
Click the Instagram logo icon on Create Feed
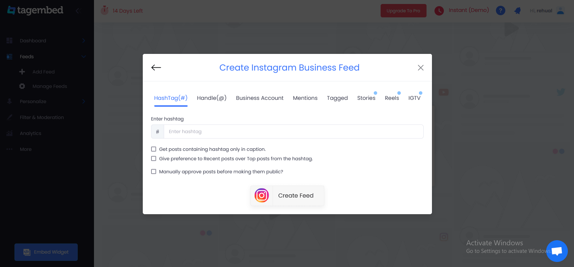(262, 196)
